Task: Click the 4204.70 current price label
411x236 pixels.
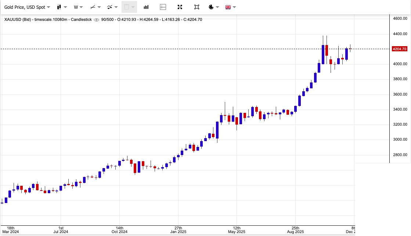Action: [x=399, y=49]
